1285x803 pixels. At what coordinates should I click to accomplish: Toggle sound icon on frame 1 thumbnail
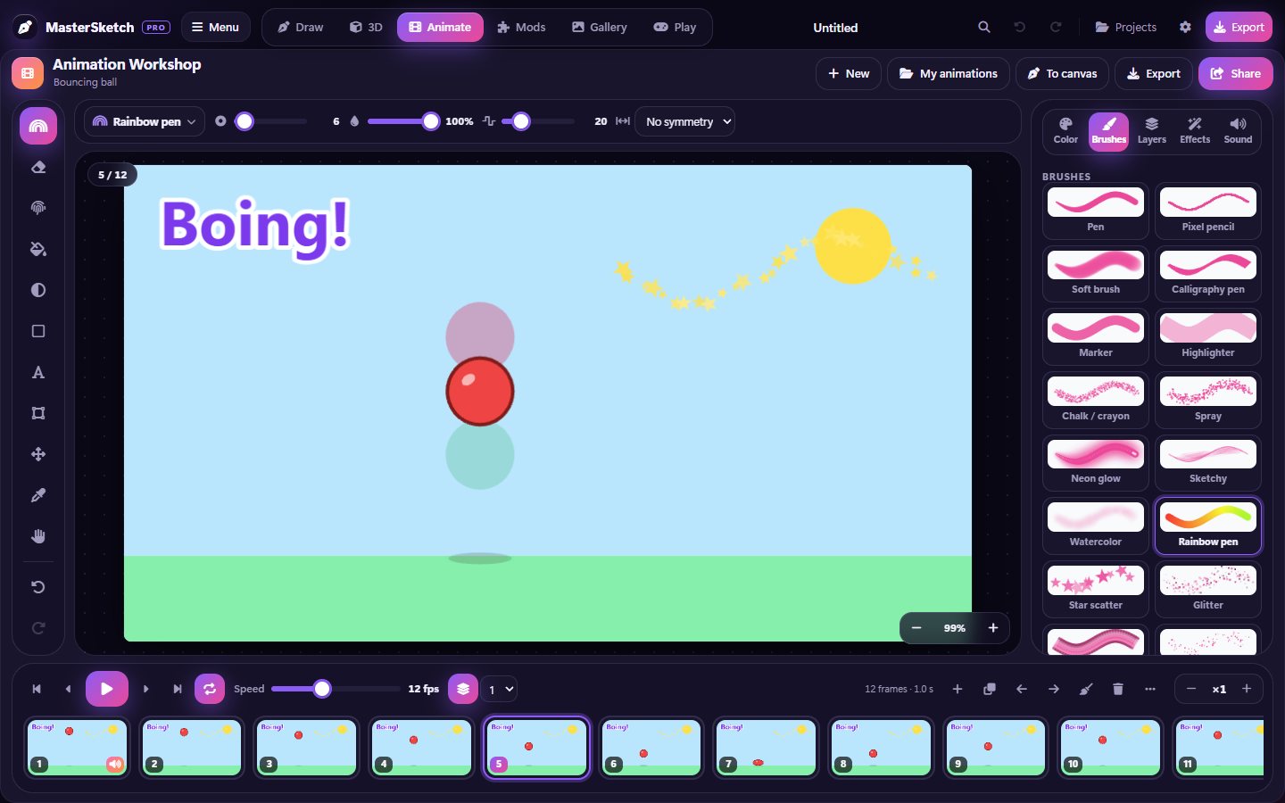[115, 764]
